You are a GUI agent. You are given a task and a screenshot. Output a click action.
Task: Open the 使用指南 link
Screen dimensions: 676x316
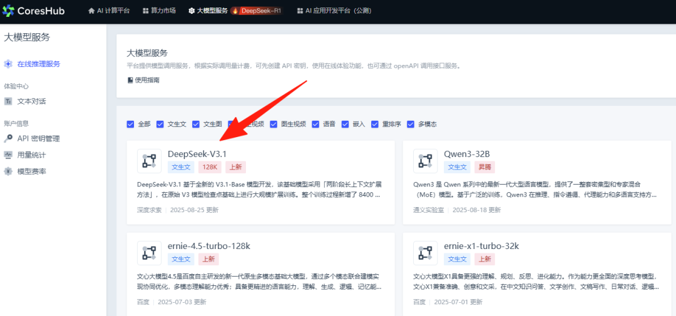click(143, 79)
